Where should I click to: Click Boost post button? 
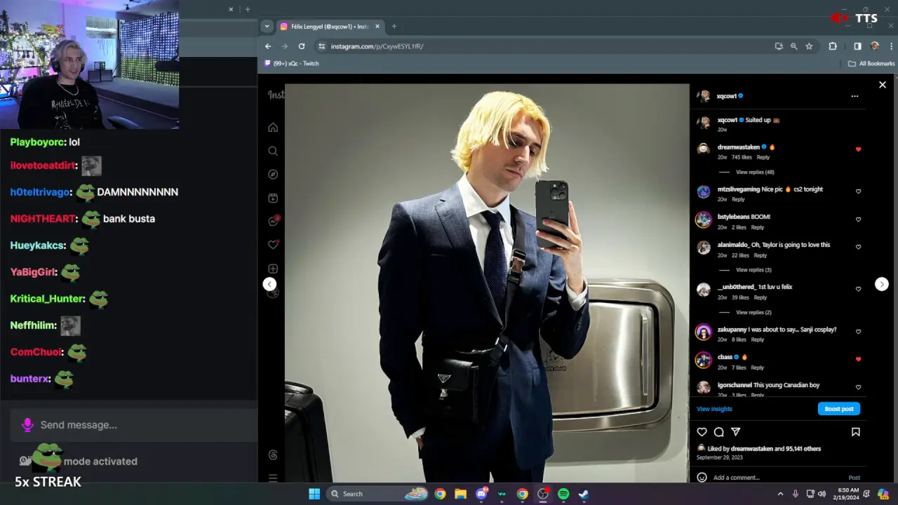(838, 409)
